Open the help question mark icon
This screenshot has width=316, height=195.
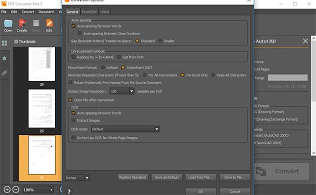(69, 192)
